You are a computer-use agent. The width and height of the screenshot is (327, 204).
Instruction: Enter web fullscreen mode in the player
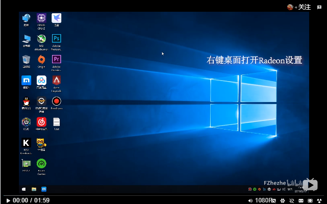click(x=310, y=200)
